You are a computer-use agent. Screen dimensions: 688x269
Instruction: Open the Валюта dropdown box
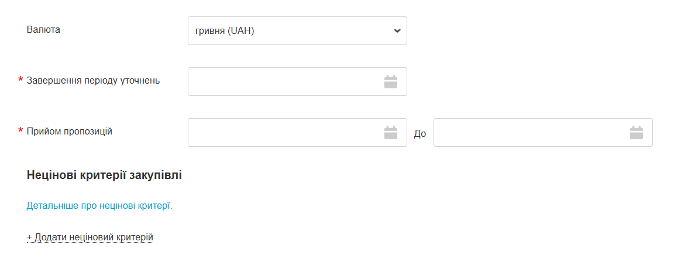297,31
